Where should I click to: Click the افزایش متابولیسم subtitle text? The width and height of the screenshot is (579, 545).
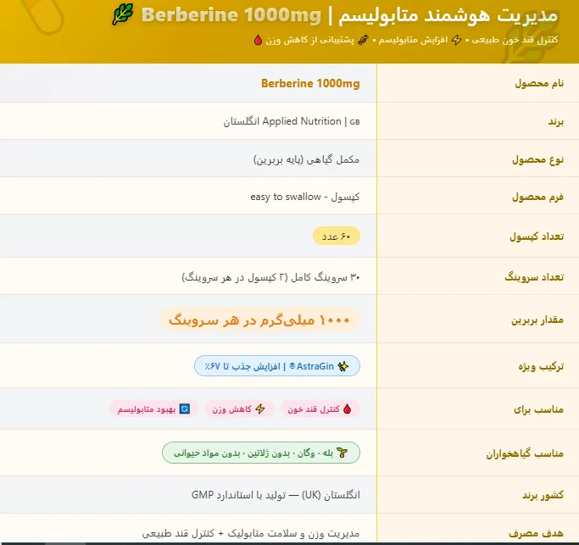click(413, 40)
